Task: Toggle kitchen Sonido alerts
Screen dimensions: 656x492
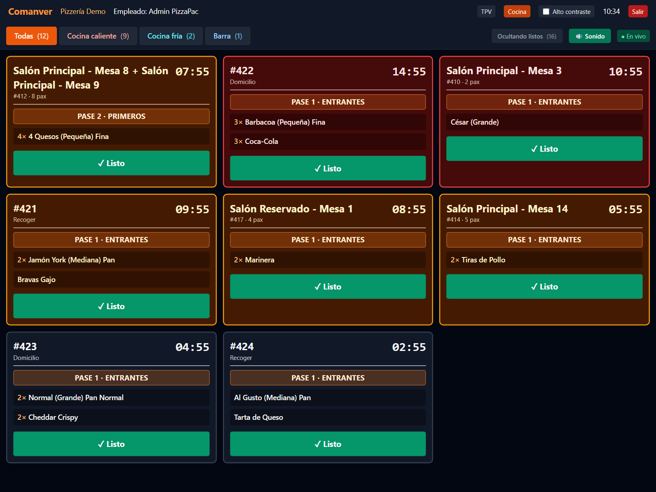Action: tap(590, 36)
